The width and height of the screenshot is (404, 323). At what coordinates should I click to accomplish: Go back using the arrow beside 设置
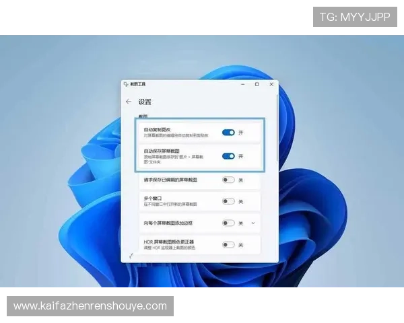click(x=129, y=102)
